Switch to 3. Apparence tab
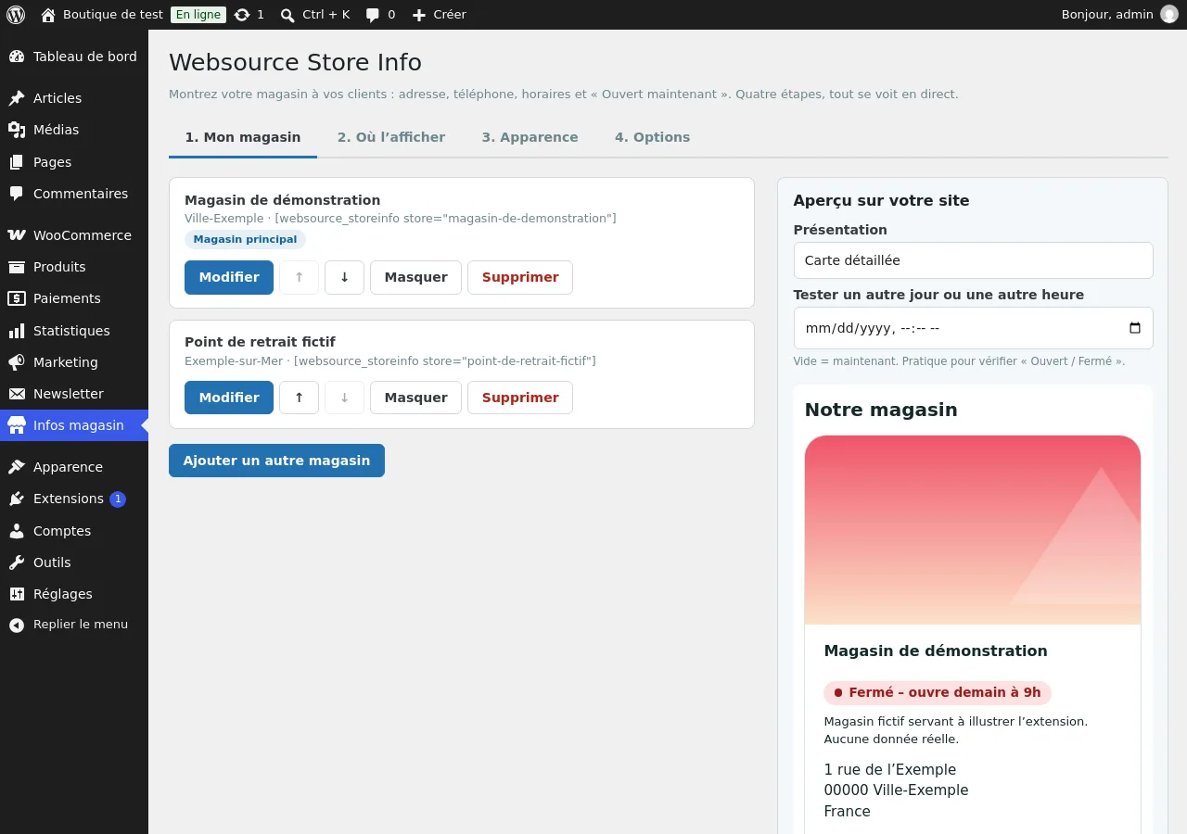Image resolution: width=1187 pixels, height=834 pixels. (x=530, y=137)
